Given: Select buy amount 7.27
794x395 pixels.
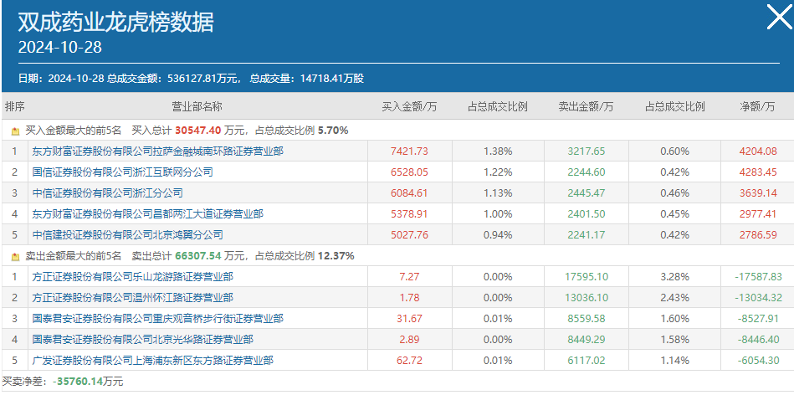Looking at the screenshot, I should [x=409, y=277].
